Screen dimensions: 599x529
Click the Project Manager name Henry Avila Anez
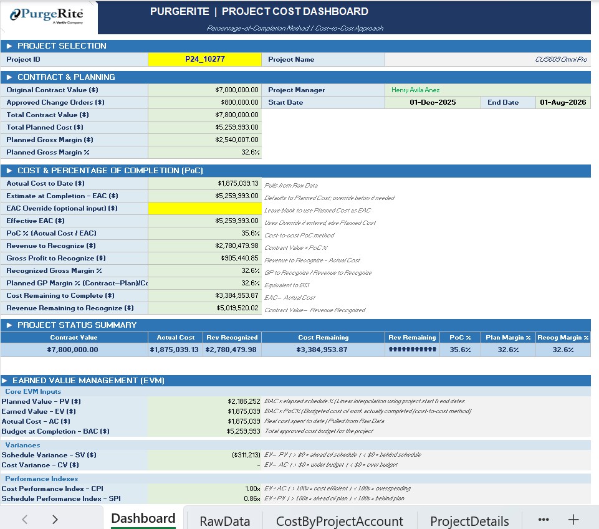[415, 90]
